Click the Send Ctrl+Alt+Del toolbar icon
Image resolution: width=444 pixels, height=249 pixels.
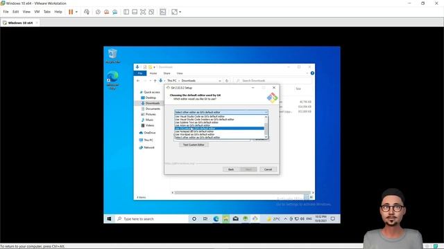87,12
